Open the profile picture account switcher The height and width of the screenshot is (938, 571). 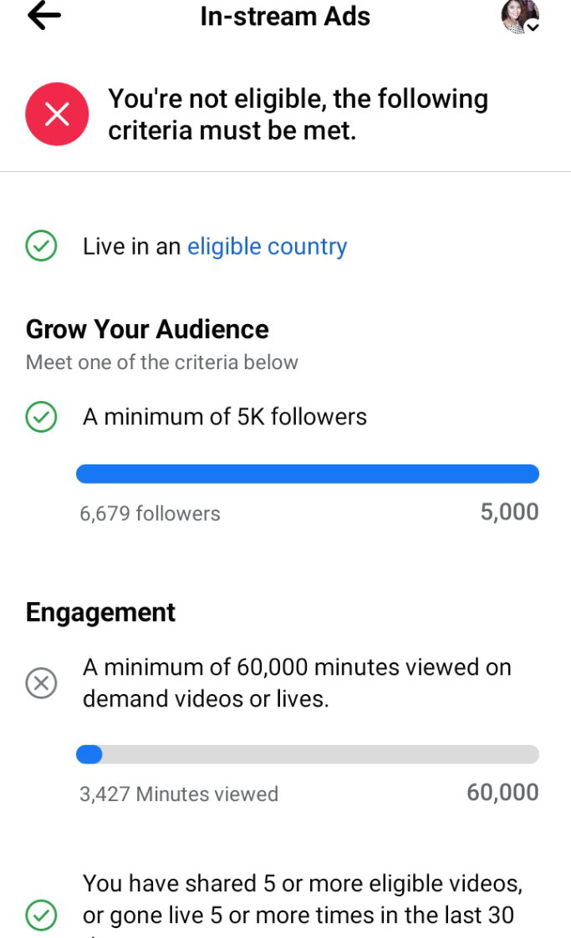520,16
